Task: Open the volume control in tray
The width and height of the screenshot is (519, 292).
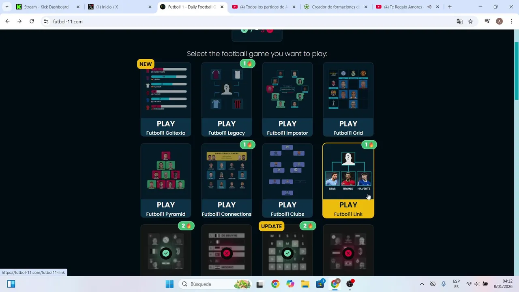Action: coord(477,284)
